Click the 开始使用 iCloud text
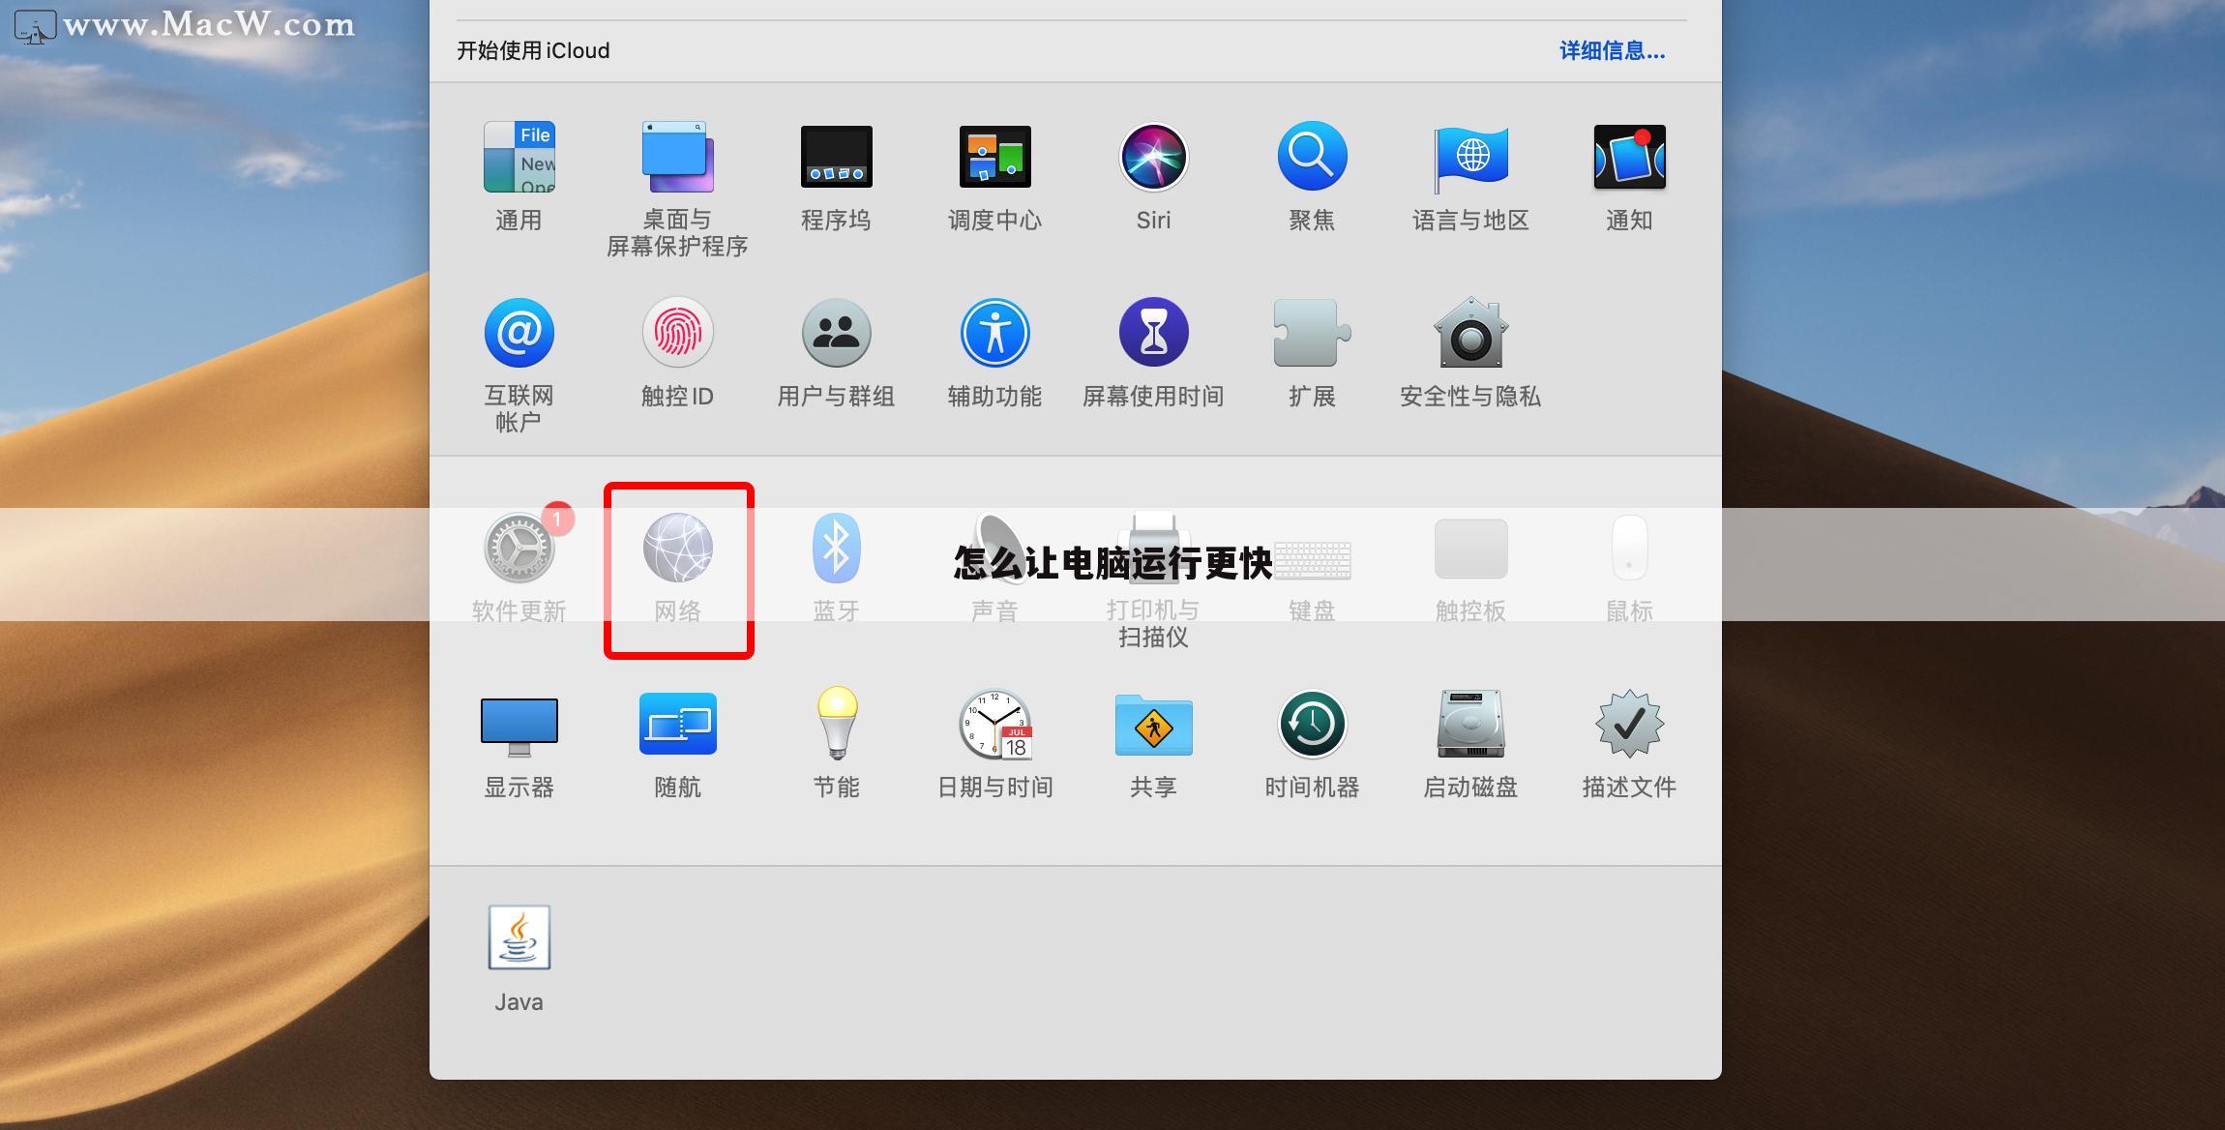This screenshot has width=2225, height=1130. coord(533,50)
